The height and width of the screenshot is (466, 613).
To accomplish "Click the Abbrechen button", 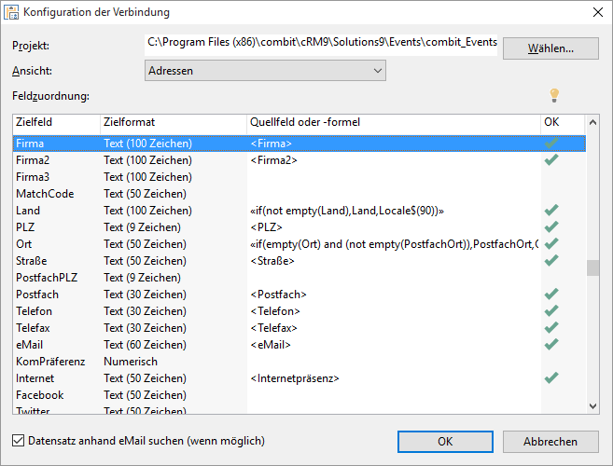I will point(550,442).
